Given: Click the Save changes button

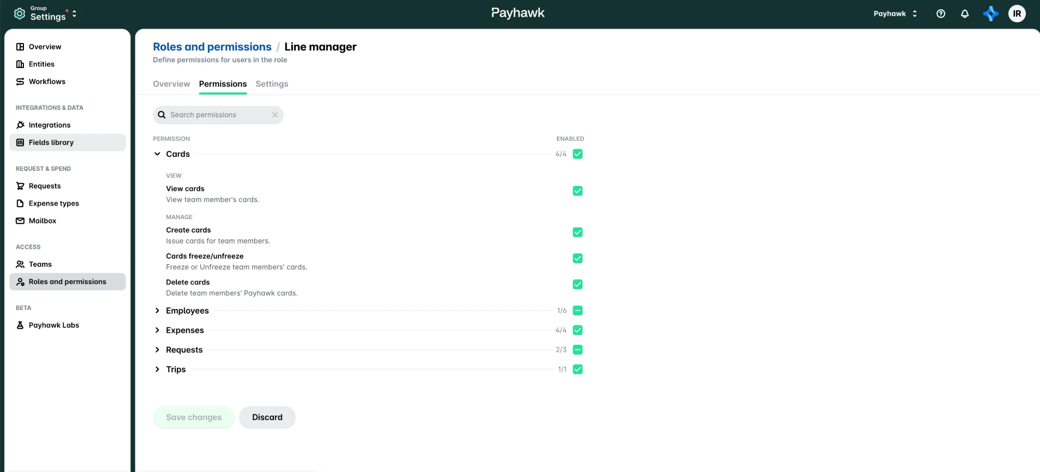Looking at the screenshot, I should click(194, 417).
